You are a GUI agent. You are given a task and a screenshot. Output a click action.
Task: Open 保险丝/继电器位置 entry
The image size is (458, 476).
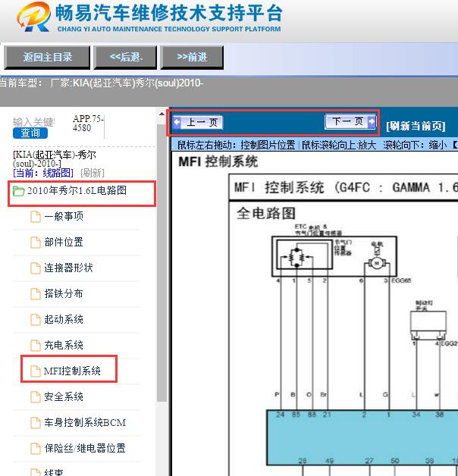[x=85, y=449]
